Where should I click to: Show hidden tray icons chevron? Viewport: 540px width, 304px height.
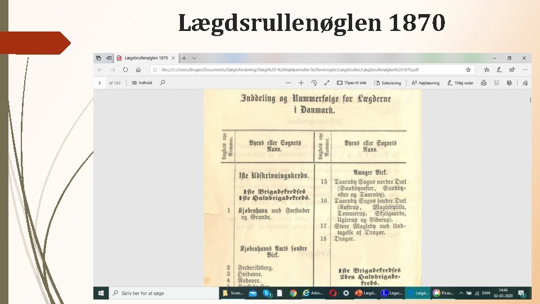point(461,293)
